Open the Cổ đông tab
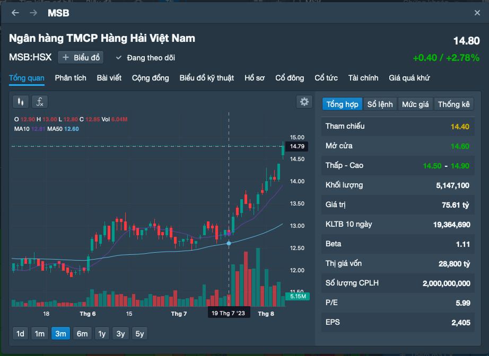The image size is (489, 356). [x=290, y=78]
